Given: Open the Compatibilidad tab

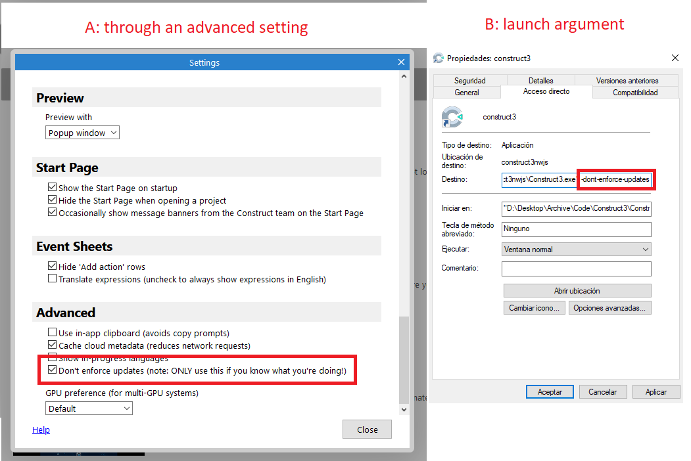Looking at the screenshot, I should pos(635,92).
